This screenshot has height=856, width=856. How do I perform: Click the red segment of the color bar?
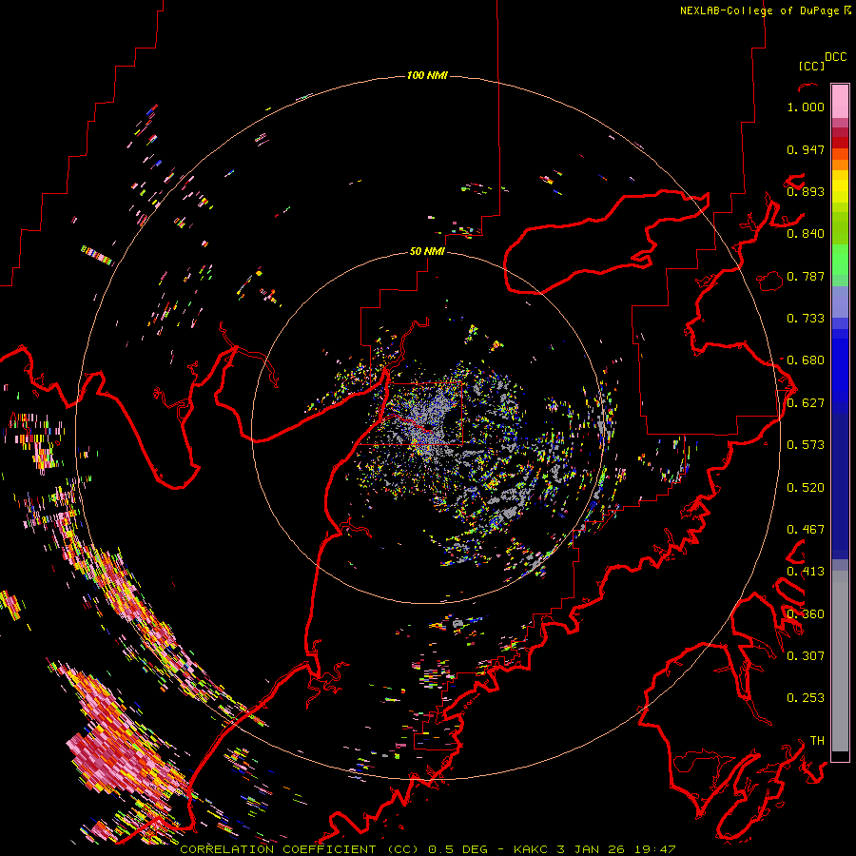[x=840, y=143]
